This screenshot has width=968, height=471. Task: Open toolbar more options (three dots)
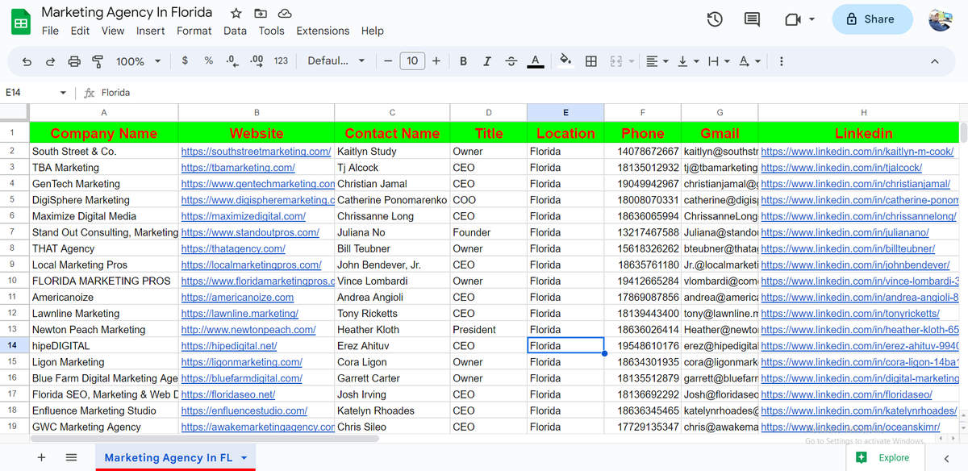point(782,61)
